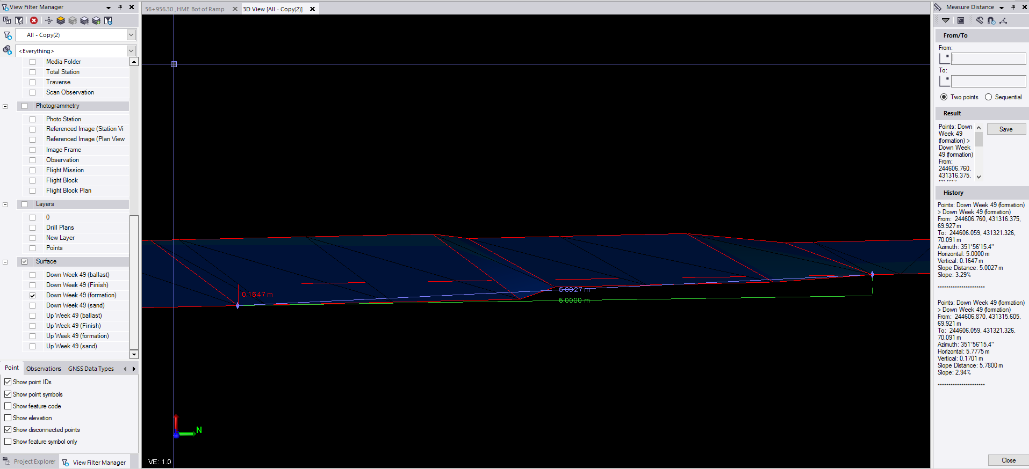The image size is (1029, 469).
Task: Collapse the Photogrammetry group
Action: click(x=5, y=106)
